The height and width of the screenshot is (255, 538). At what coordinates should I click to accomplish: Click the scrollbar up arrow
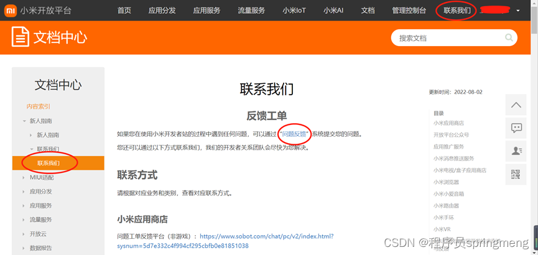[x=534, y=2]
